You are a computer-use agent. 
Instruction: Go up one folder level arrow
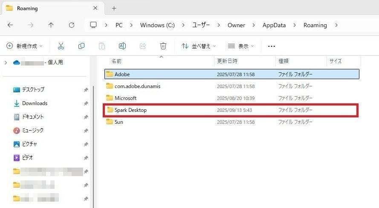51,25
